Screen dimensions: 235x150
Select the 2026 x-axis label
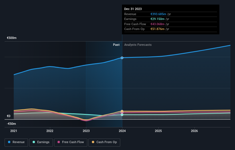click(194, 131)
